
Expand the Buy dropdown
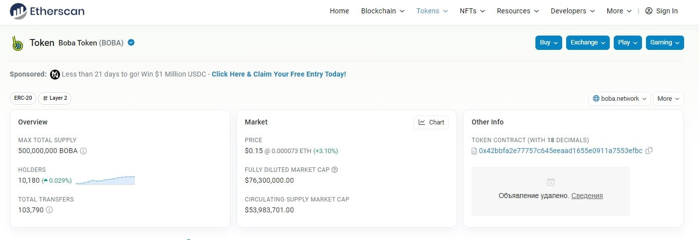(x=548, y=42)
